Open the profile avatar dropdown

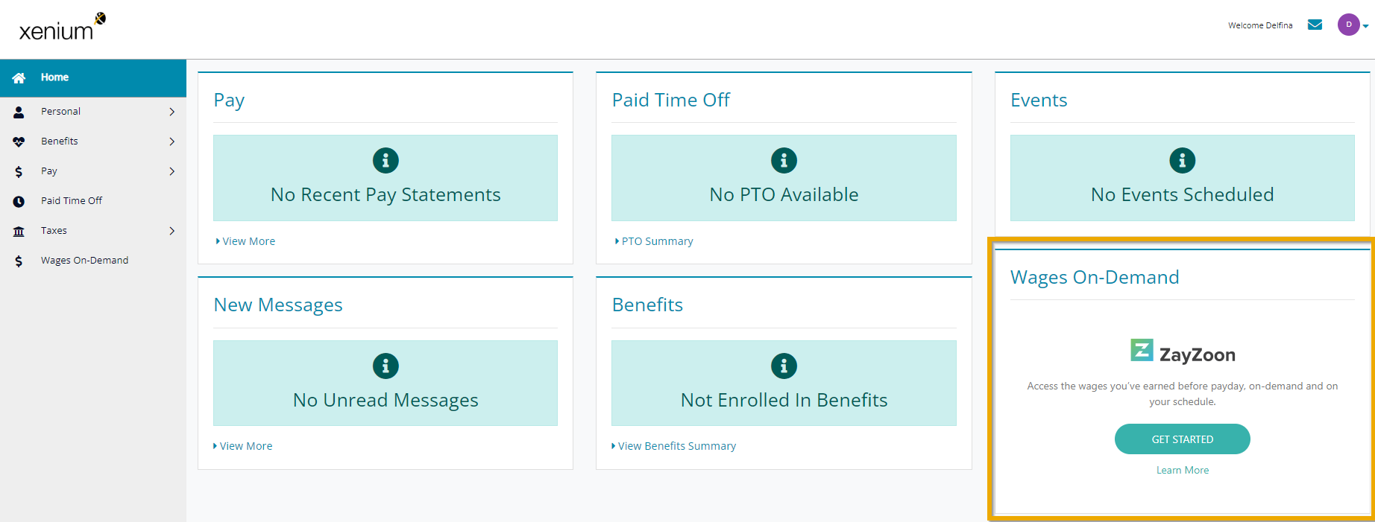pos(1349,24)
